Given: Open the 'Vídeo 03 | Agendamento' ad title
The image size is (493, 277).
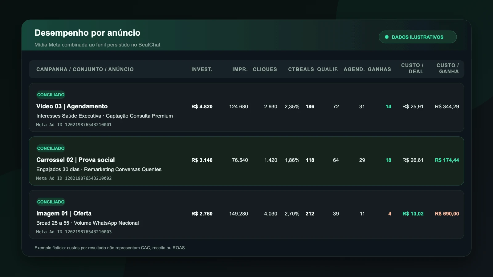Looking at the screenshot, I should pyautogui.click(x=72, y=106).
